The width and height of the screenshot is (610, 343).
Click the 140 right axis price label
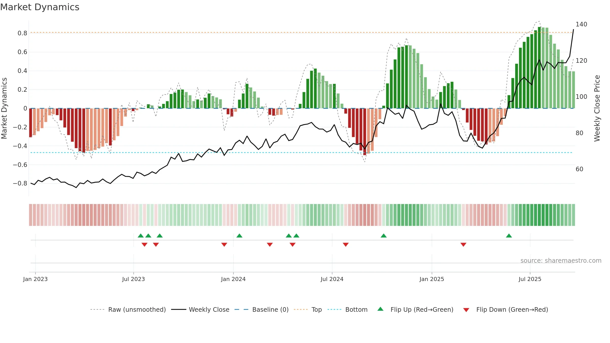pos(582,24)
